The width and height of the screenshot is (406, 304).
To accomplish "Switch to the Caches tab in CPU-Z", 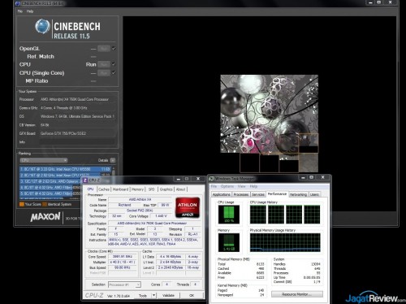I will tap(104, 189).
